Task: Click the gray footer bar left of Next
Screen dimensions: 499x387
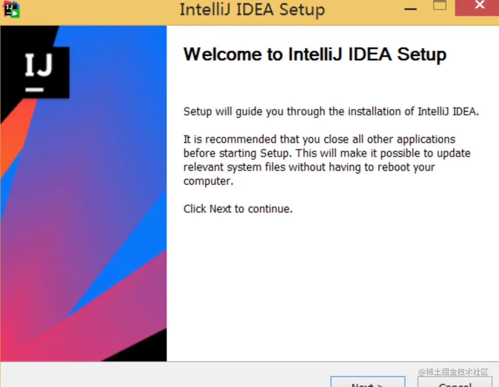Action: point(165,375)
